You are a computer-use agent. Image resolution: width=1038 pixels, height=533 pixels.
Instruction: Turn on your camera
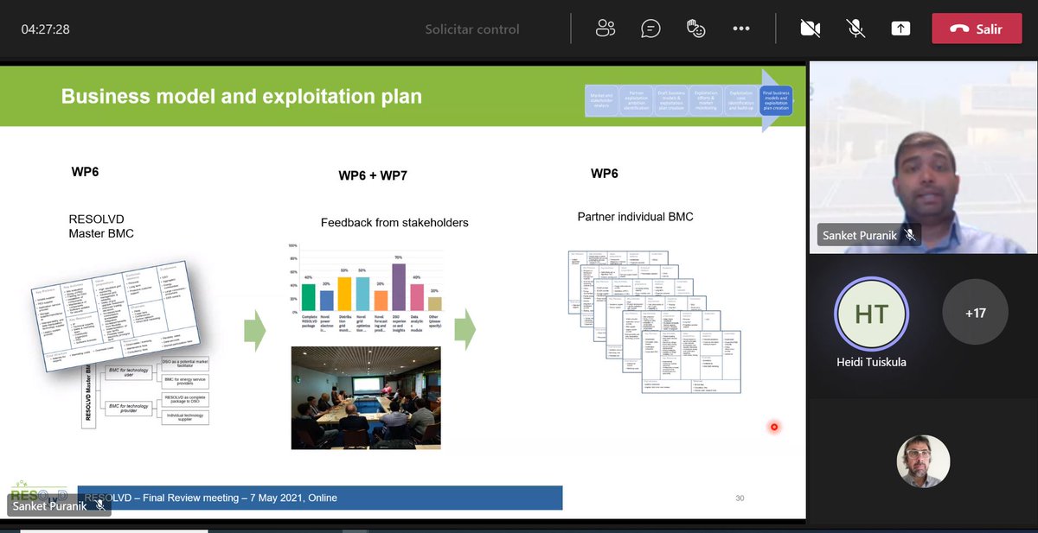[x=811, y=28]
